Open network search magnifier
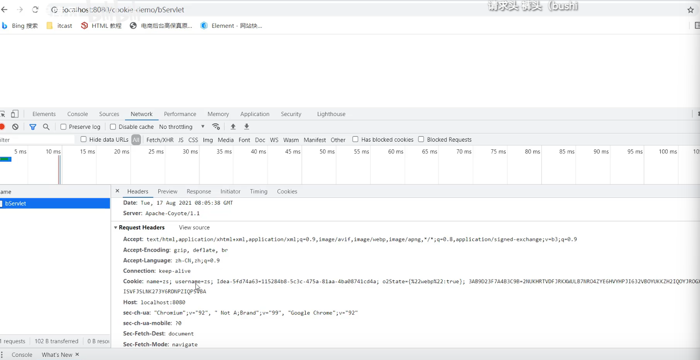Screen dimensions: 700x360 46,127
